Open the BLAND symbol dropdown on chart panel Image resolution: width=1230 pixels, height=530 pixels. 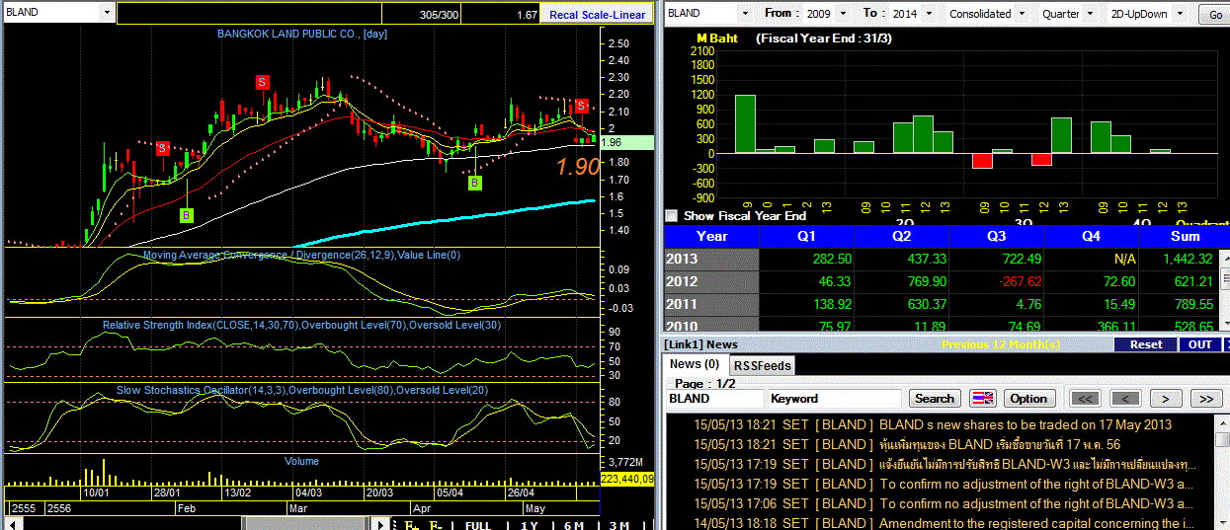click(x=107, y=14)
